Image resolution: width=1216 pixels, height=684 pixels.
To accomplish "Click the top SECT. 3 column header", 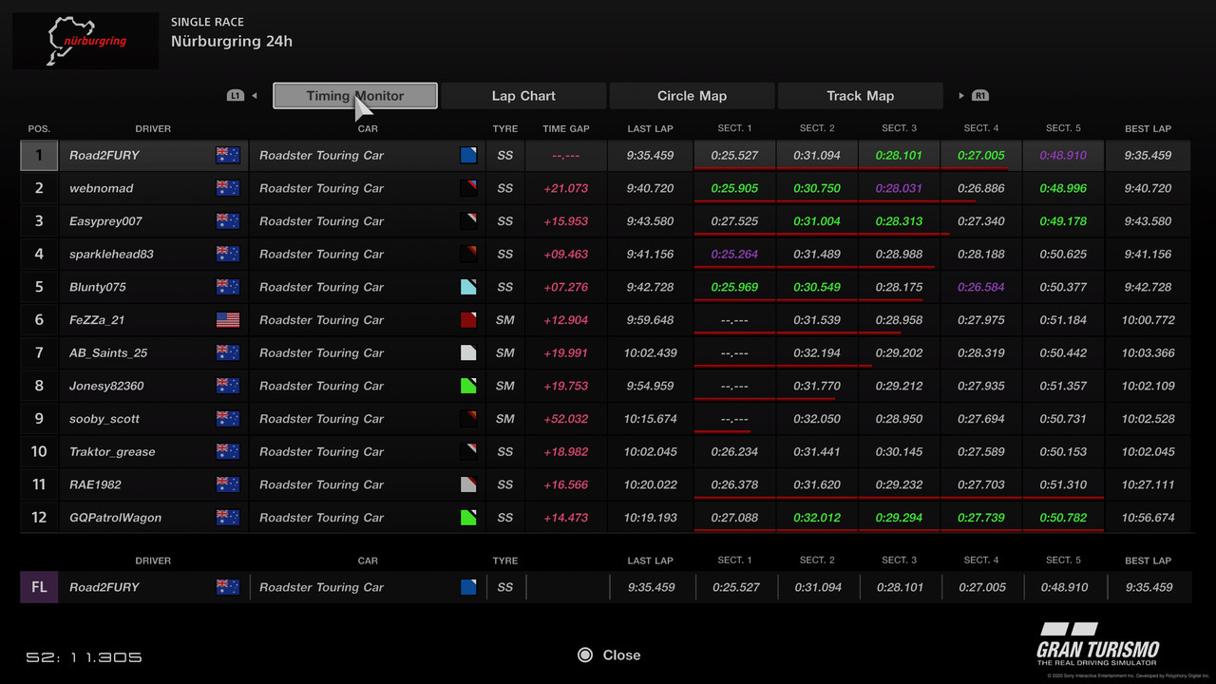I will click(899, 128).
